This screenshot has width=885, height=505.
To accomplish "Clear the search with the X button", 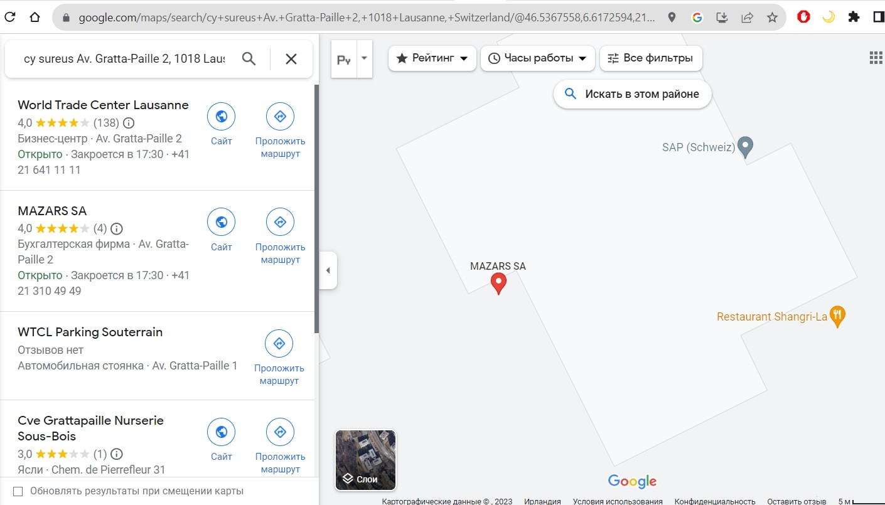I will 291,59.
